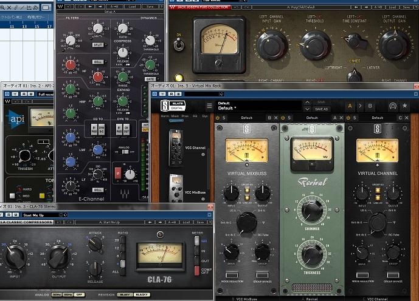Click the E-Channel Save button
Viewport: 419px width, 301px height.
(x=150, y=7)
